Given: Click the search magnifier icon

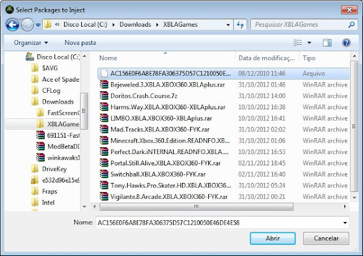Looking at the screenshot, I should (352, 24).
